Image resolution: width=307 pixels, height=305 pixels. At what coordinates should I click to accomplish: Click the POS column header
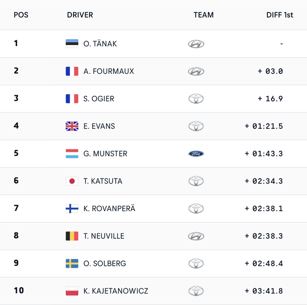pos(21,15)
